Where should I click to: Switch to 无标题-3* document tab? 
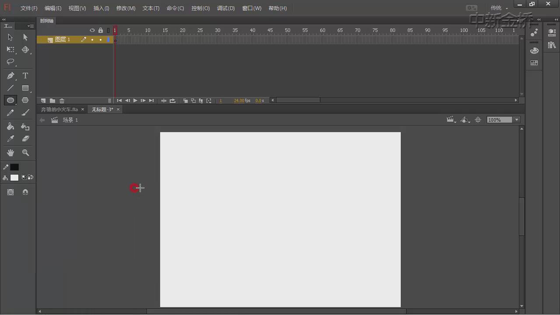(102, 109)
